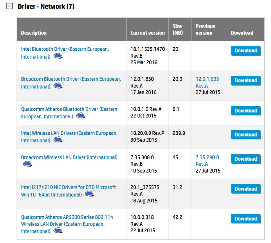
Task: Collapse the Driver - Network section
Action: click(x=9, y=7)
